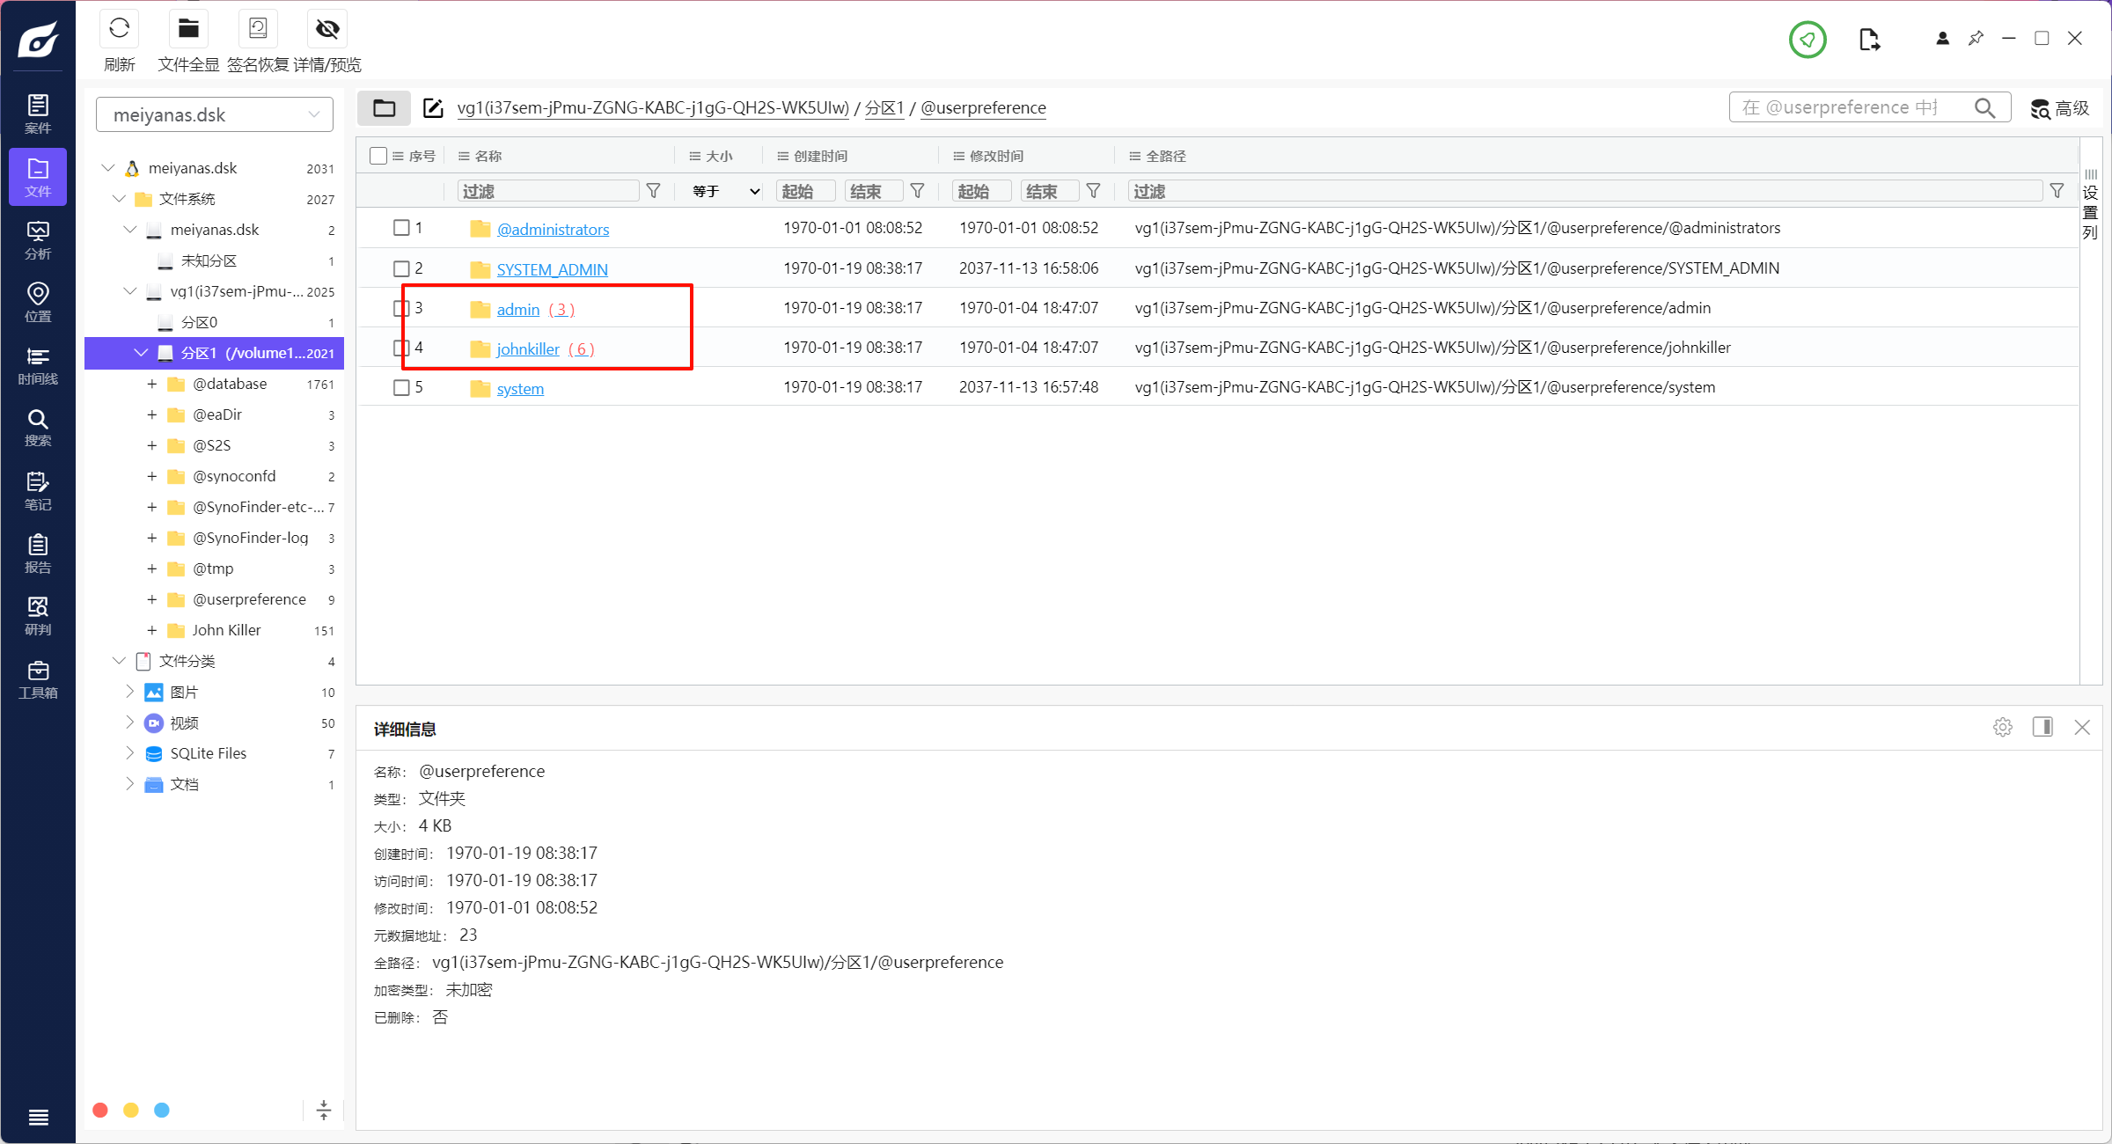Open the meiyanas.dsk image dropdown
Screen dimensions: 2112x1144
[x=215, y=114]
